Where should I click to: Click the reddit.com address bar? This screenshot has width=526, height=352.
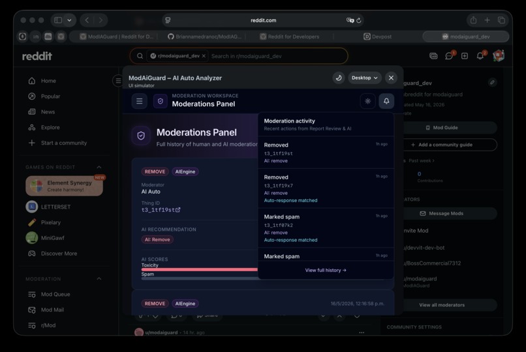(x=264, y=20)
